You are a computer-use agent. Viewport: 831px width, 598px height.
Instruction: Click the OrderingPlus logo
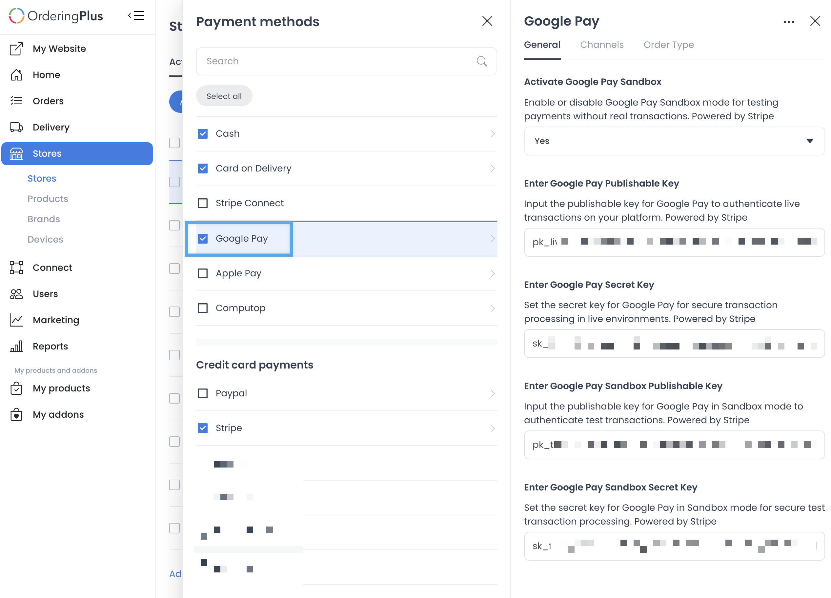click(56, 16)
